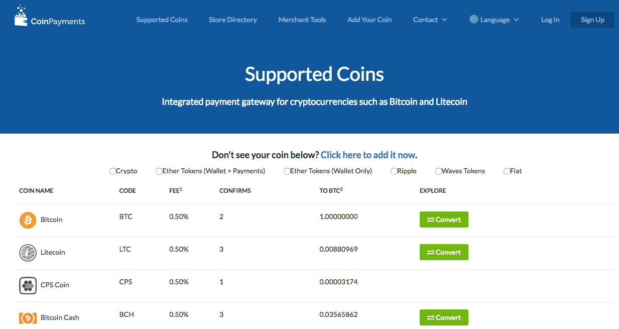Select the Crypto radio filter
Viewport: 619px width, 329px height.
(x=112, y=171)
